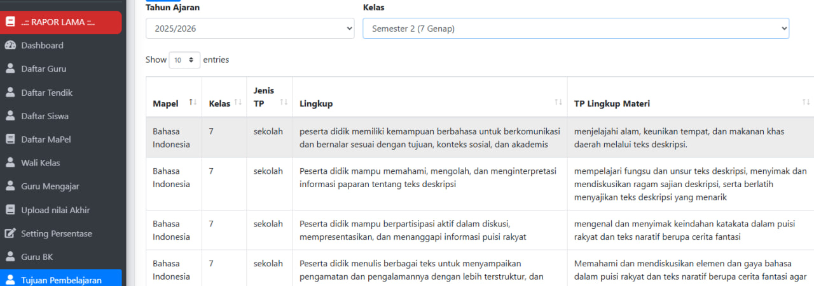Click the Kelas filter label above dropdown
The width and height of the screenshot is (814, 286).
373,8
